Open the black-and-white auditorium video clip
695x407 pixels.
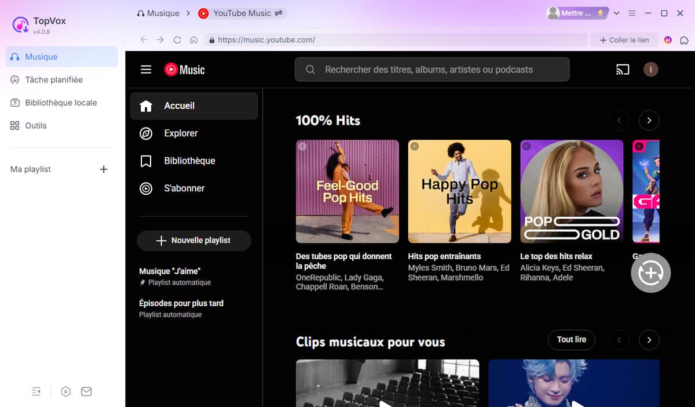click(387, 383)
